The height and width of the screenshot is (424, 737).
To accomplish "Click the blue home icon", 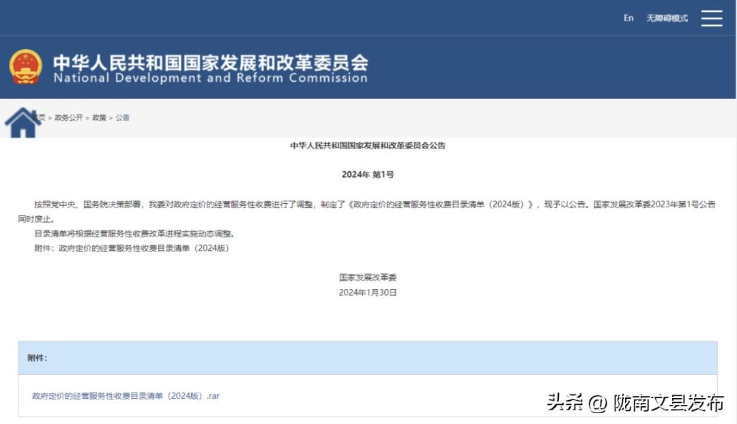I will tap(23, 123).
